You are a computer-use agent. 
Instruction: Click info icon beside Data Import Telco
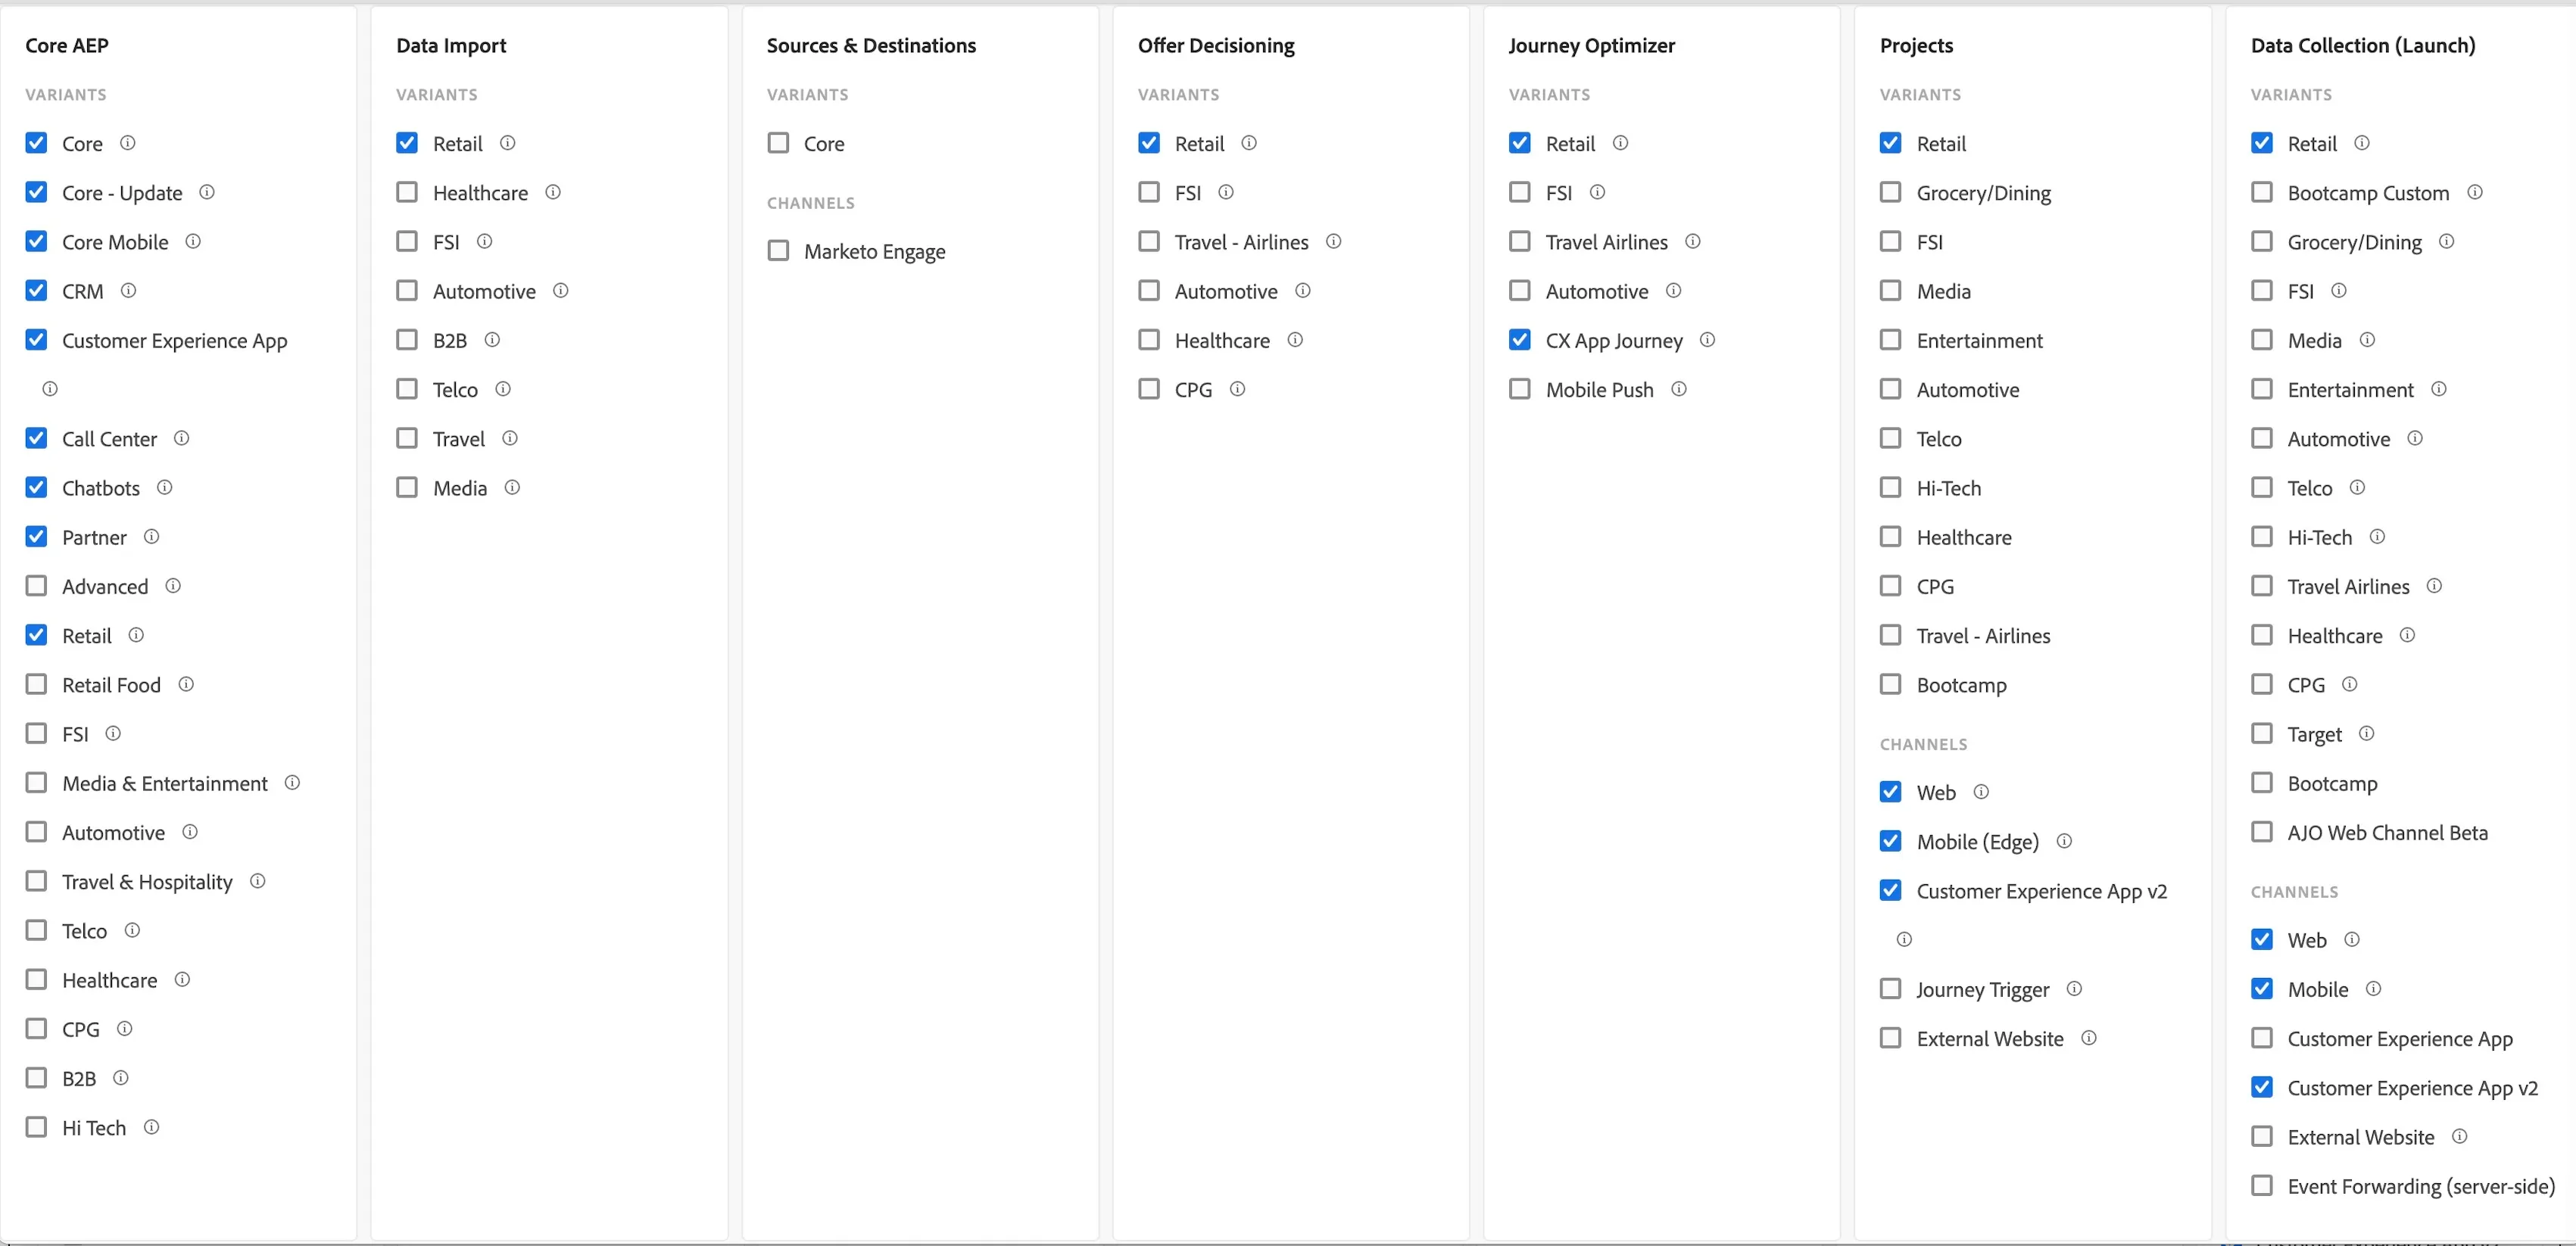[503, 389]
